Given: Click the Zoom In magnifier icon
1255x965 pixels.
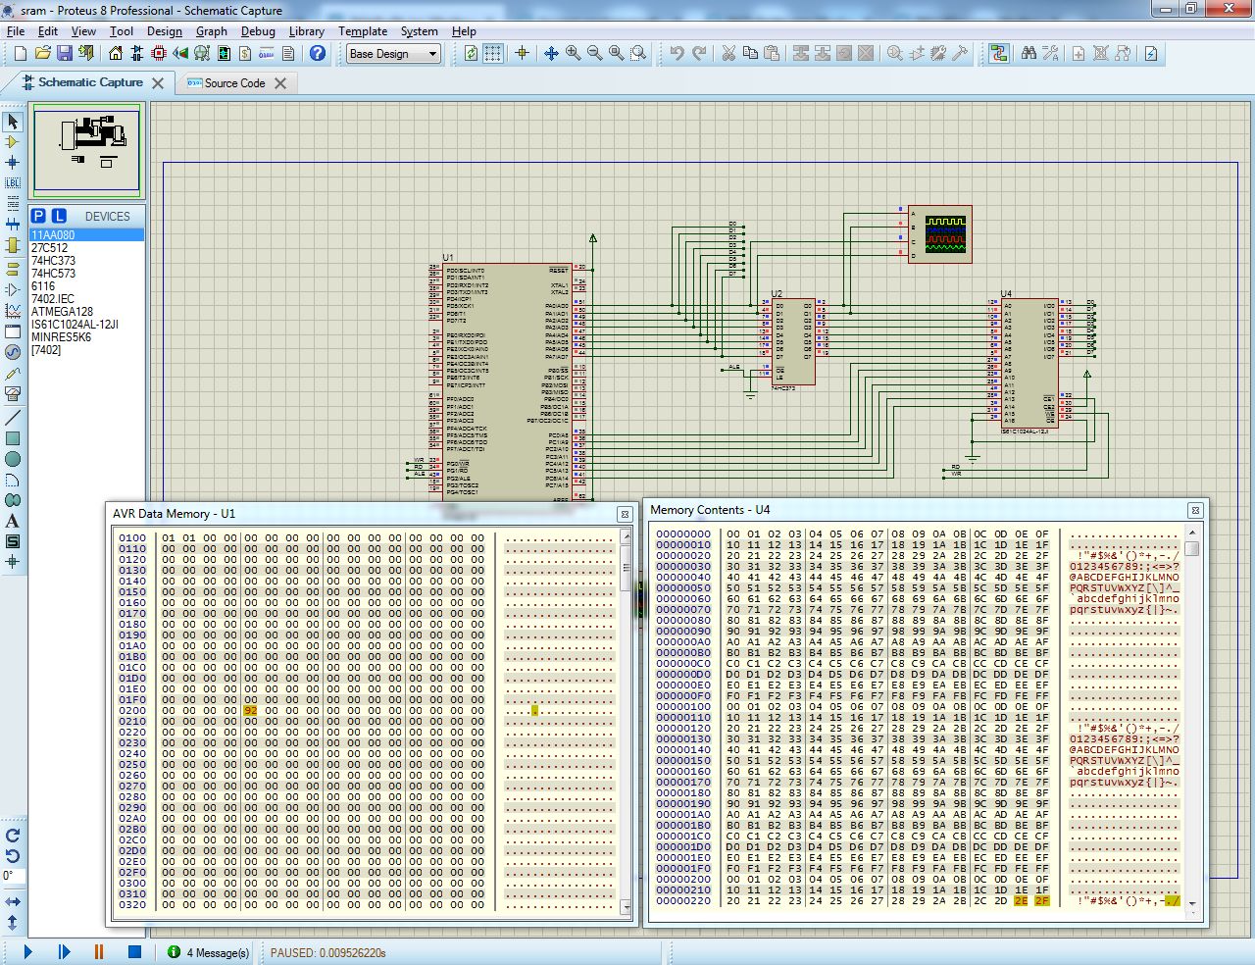Looking at the screenshot, I should pos(573,53).
